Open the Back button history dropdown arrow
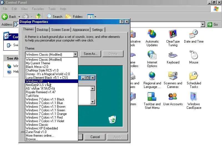Image resolution: width=222 pixels, height=167 pixels. tap(19, 17)
